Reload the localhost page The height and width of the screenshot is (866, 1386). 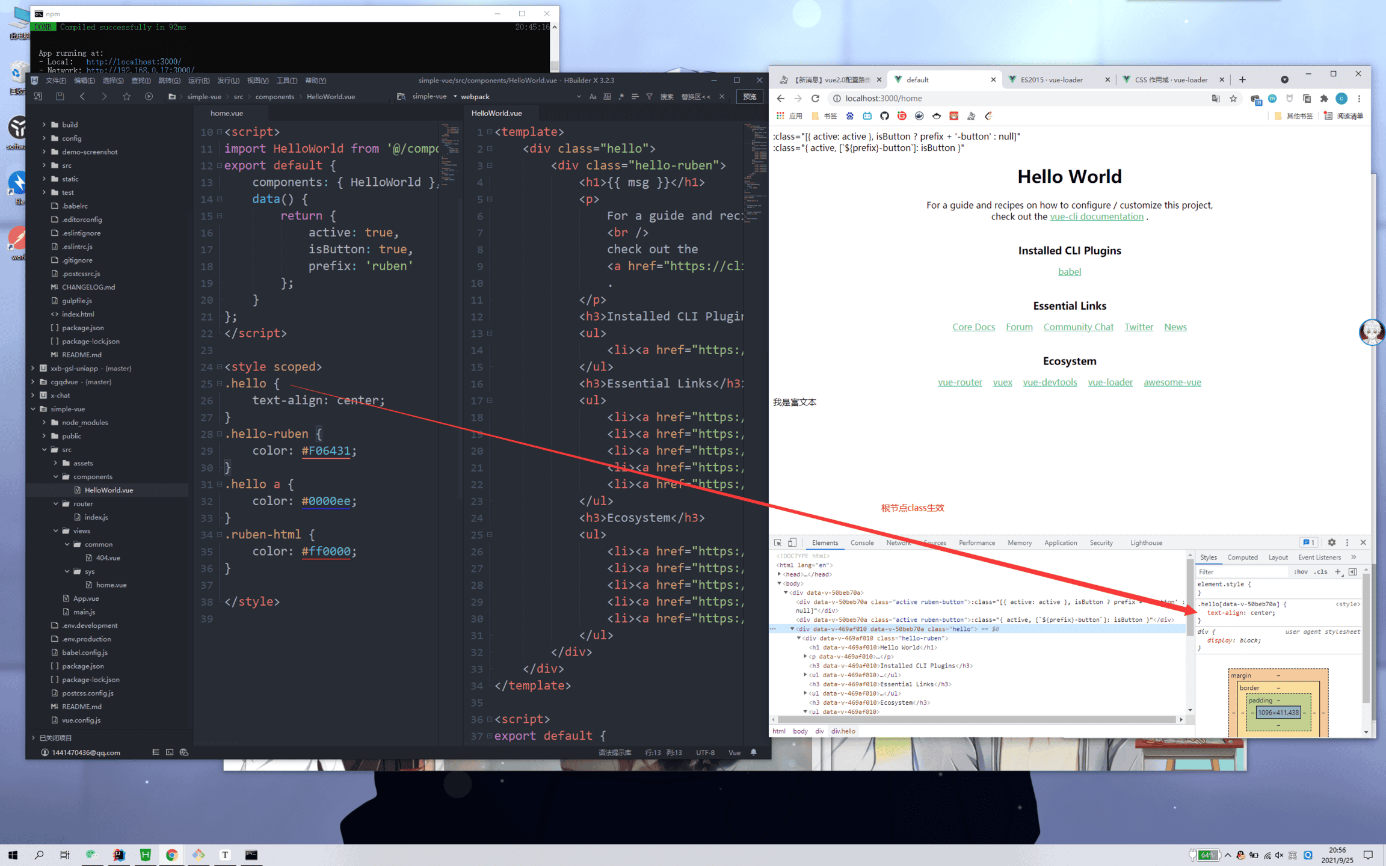click(815, 99)
